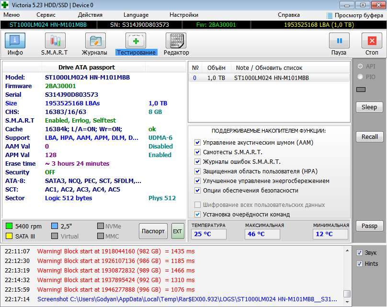
Task: Expand the Настройки menu
Action: coord(183,15)
